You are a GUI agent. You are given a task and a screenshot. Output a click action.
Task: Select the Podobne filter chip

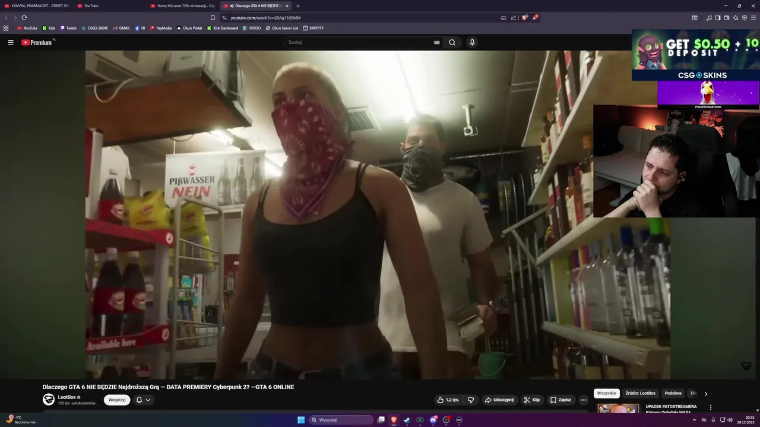pyautogui.click(x=673, y=393)
